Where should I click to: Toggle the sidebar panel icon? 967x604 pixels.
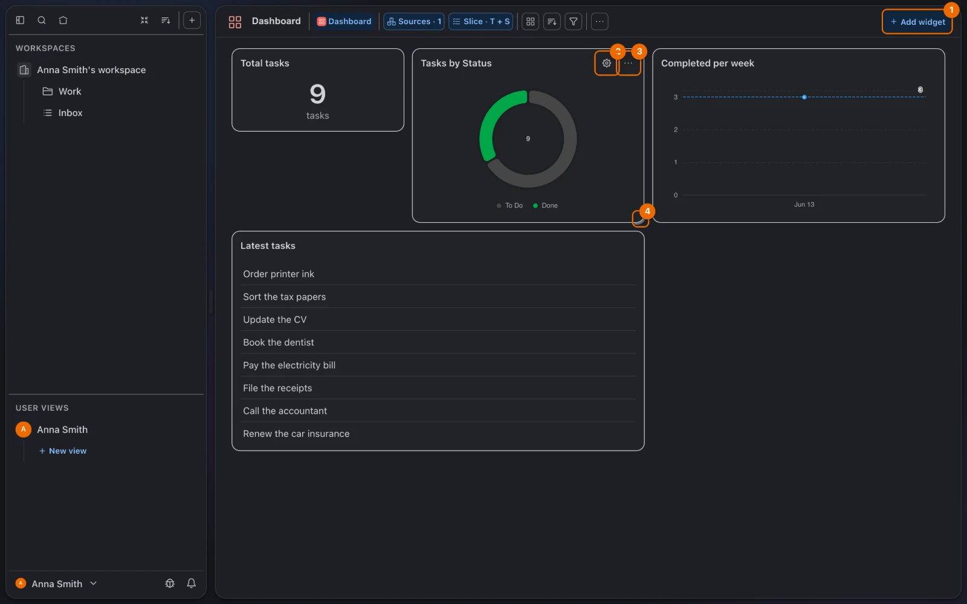tap(20, 21)
